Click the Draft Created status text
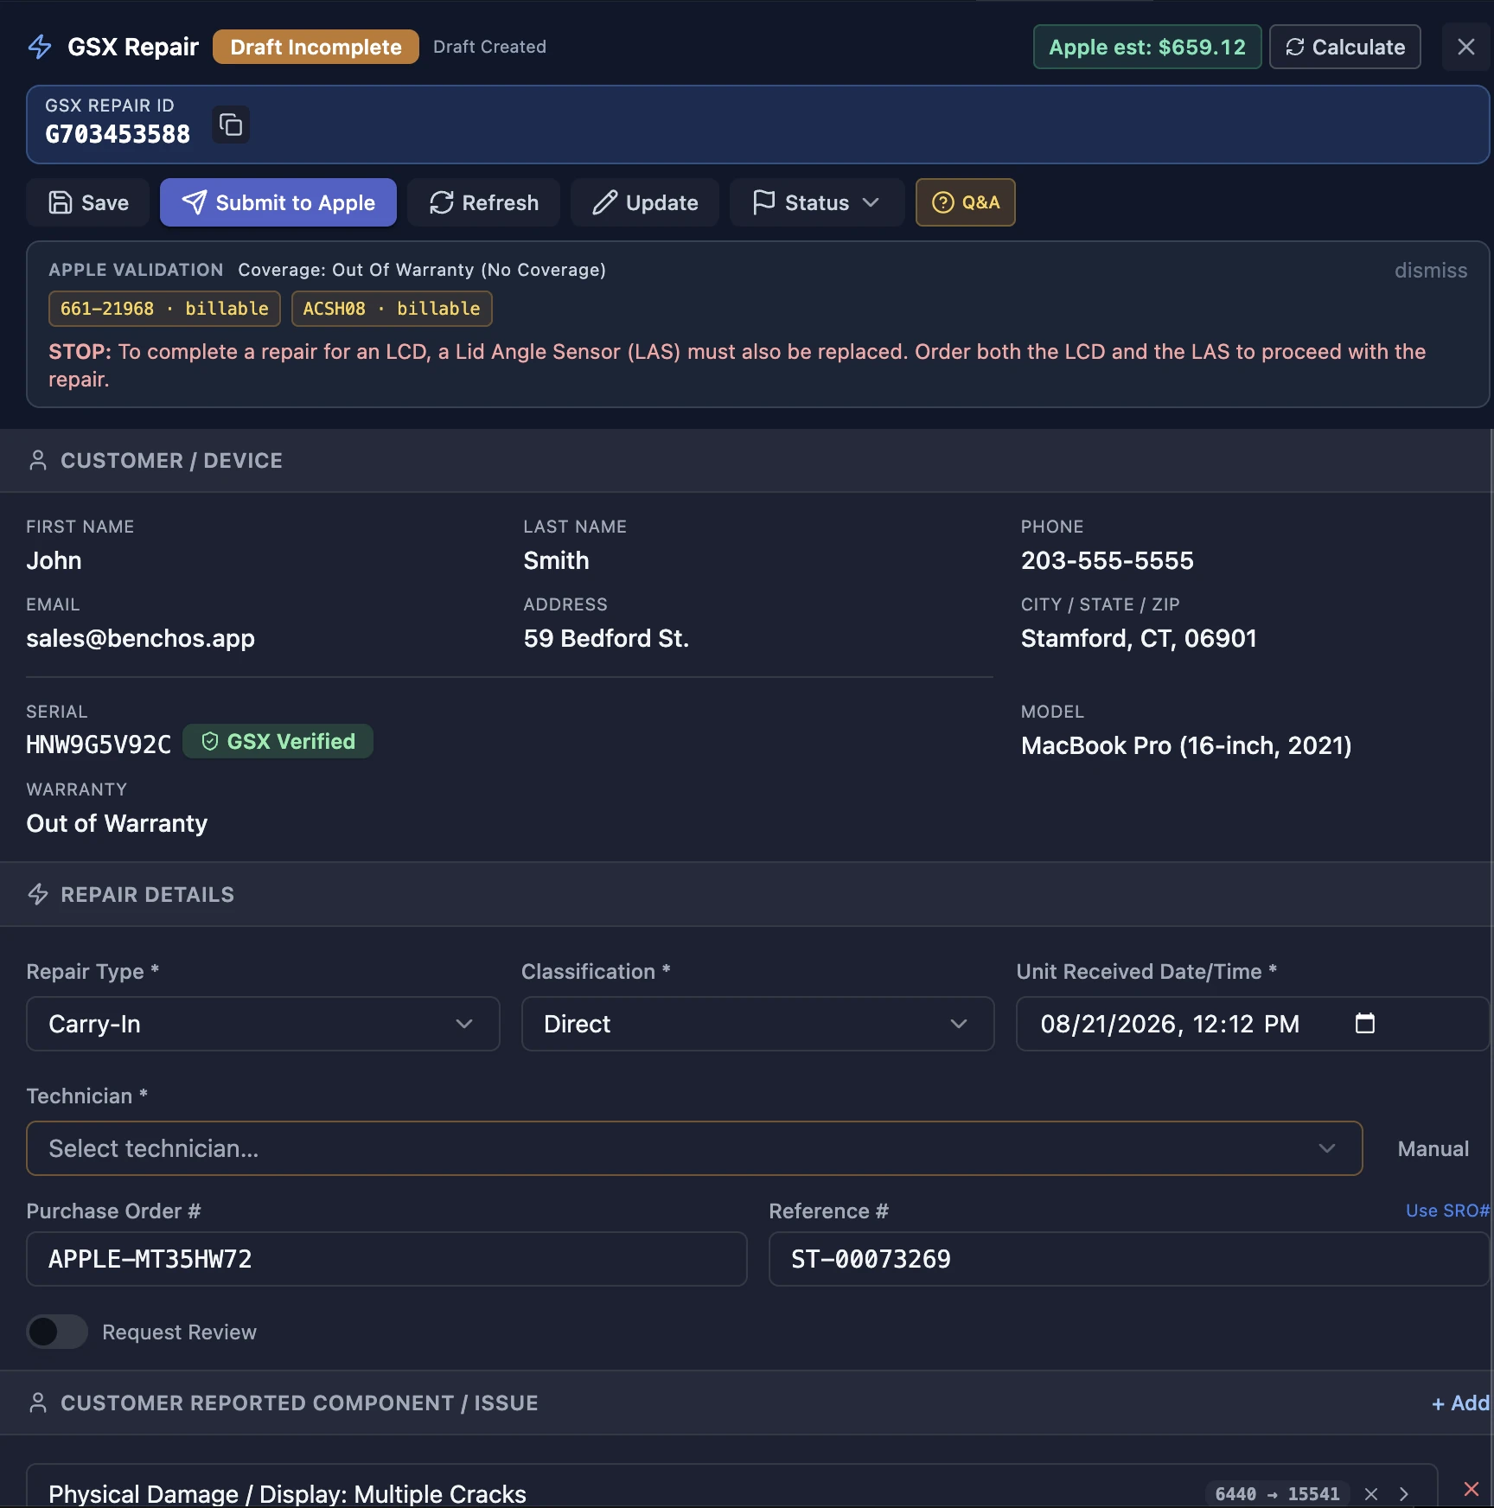Viewport: 1494px width, 1508px height. [489, 47]
